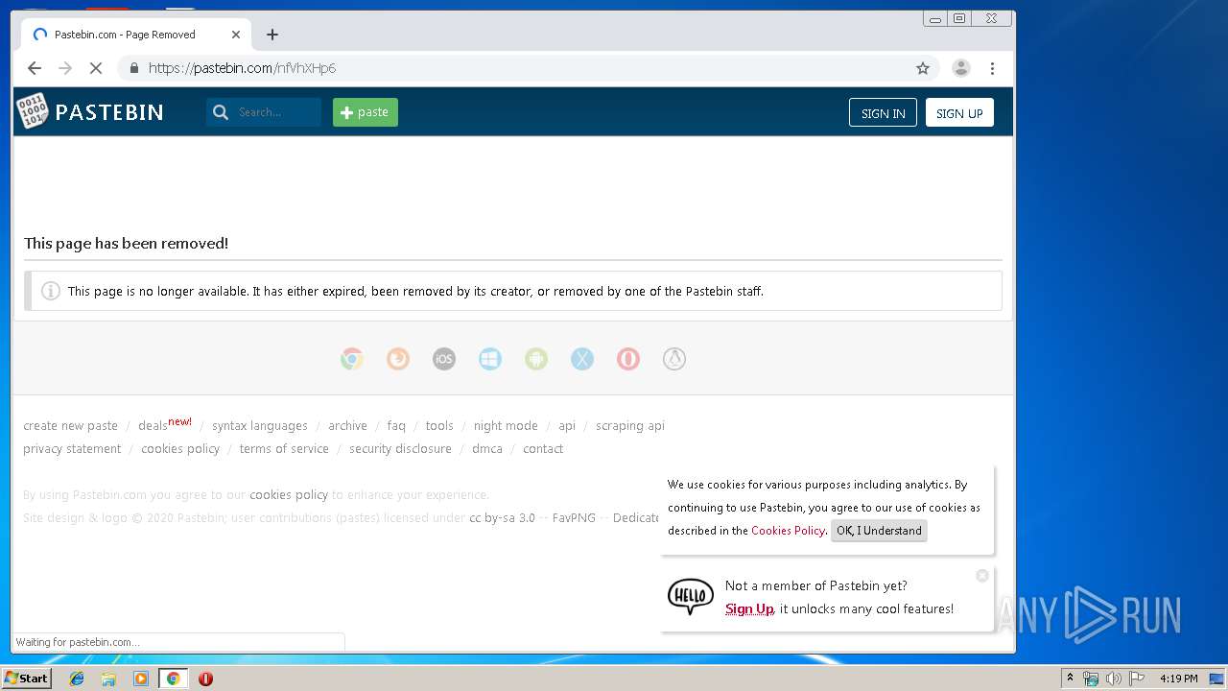The height and width of the screenshot is (691, 1228).
Task: Open the terms of service link
Action: pos(284,449)
